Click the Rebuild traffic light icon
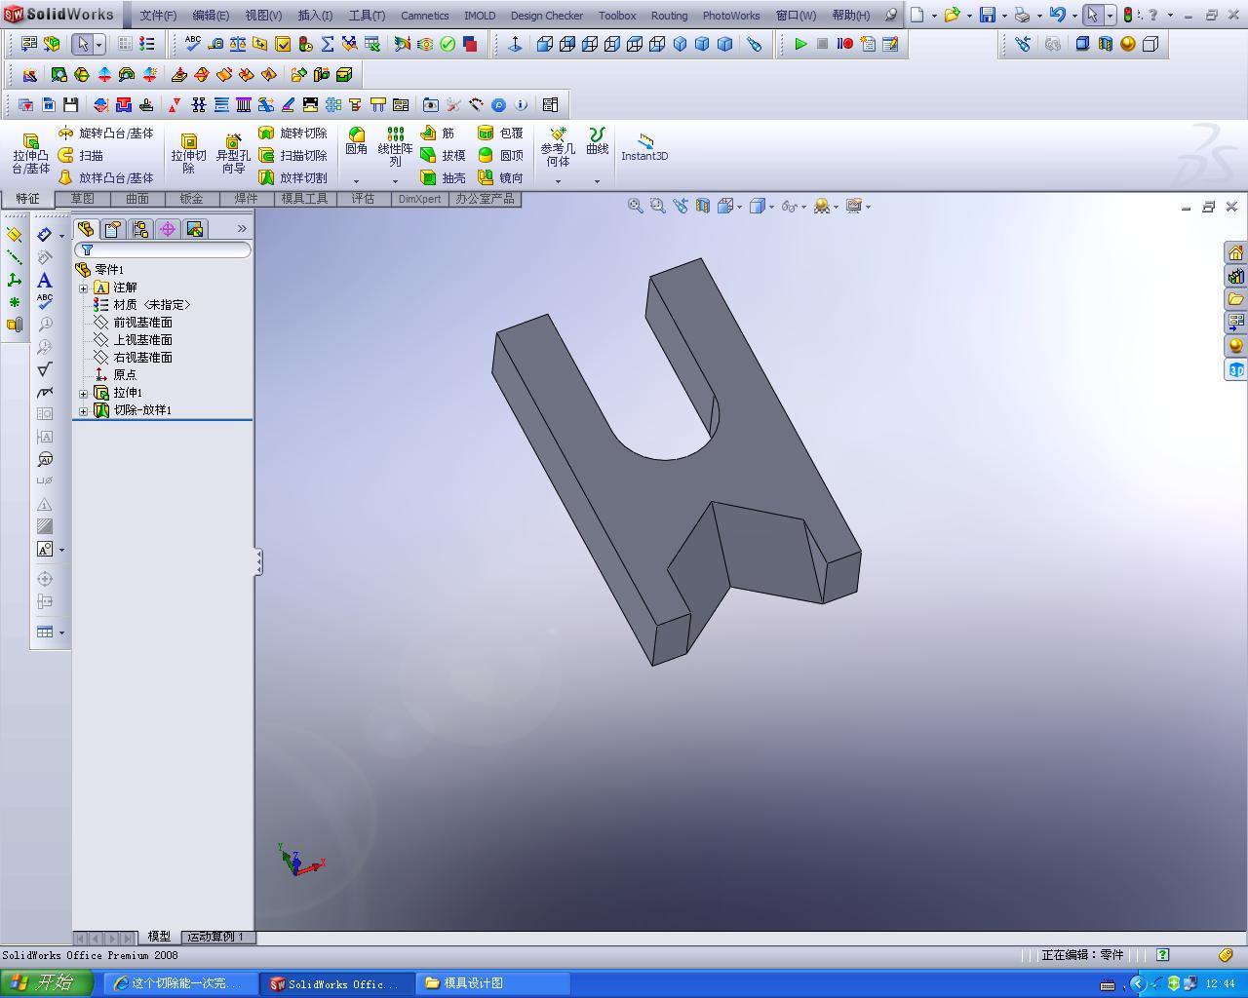Screen dimensions: 1248x998 click(1128, 15)
